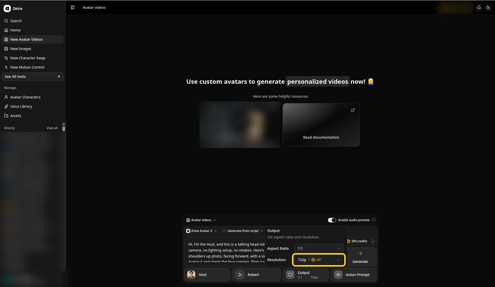
Task: Open Assets in sidebar
Action: click(33, 115)
